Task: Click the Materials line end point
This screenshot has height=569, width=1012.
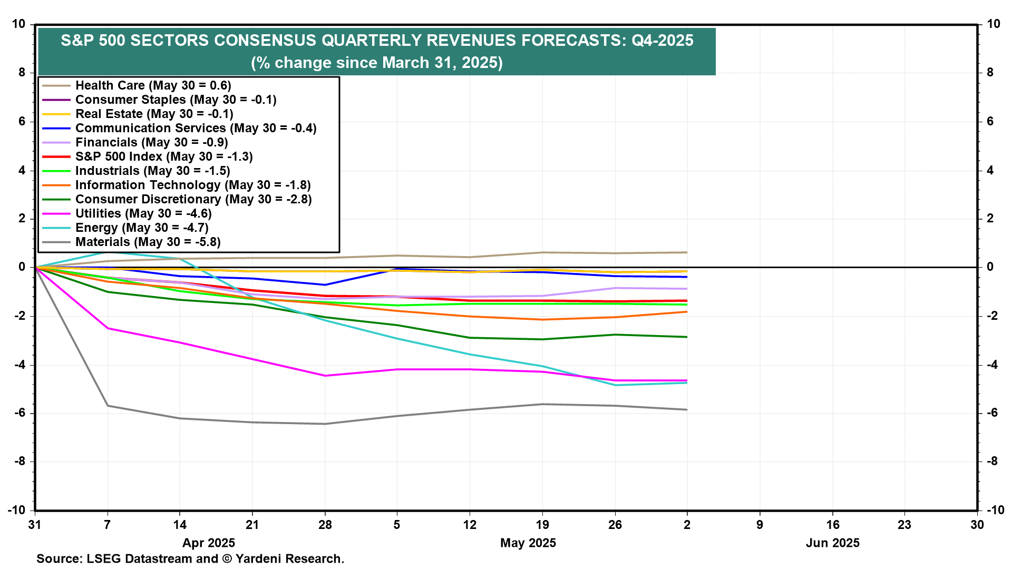Action: click(x=686, y=409)
